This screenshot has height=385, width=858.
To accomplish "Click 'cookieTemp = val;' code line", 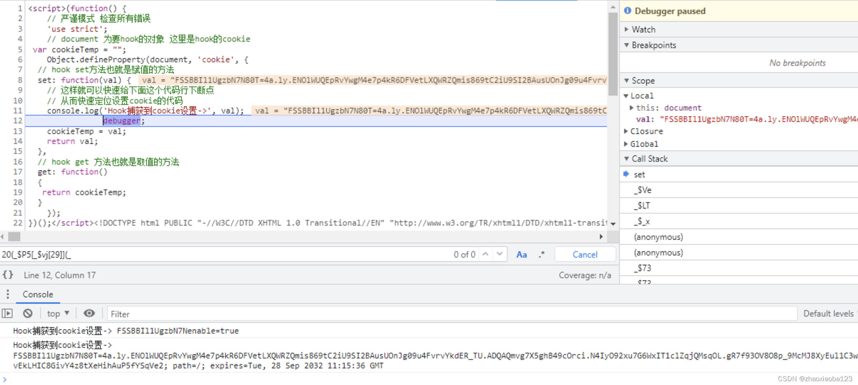I will [86, 131].
